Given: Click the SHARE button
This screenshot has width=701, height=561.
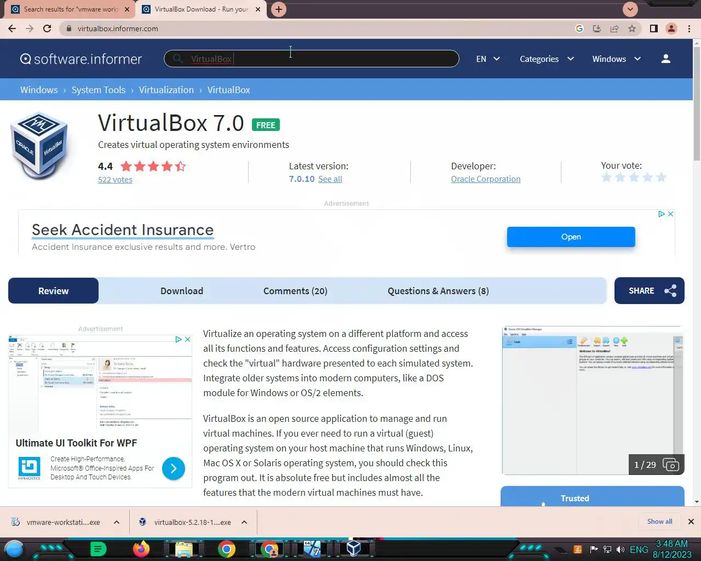Looking at the screenshot, I should coord(649,291).
